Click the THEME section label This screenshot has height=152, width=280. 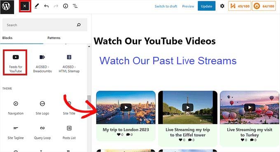(7, 89)
